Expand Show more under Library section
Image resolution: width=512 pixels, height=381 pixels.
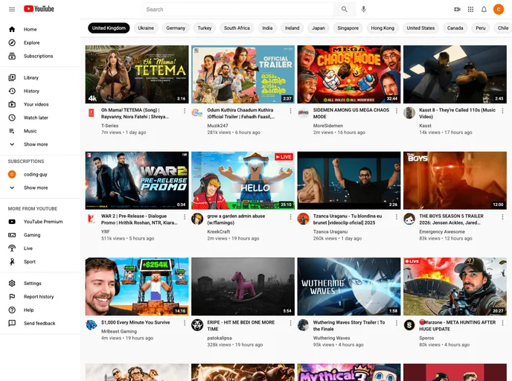(40, 144)
